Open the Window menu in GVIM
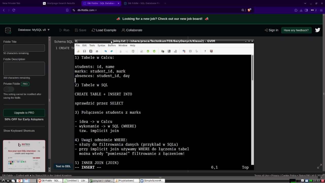325x183 pixels. [123, 45]
